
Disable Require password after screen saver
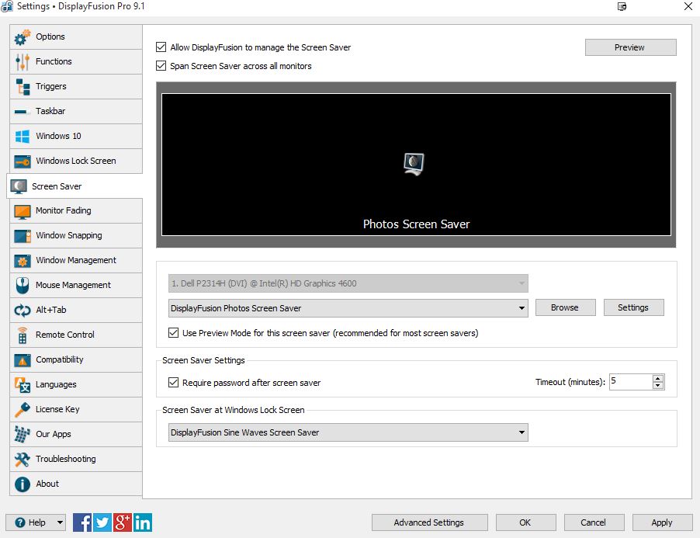pyautogui.click(x=174, y=383)
